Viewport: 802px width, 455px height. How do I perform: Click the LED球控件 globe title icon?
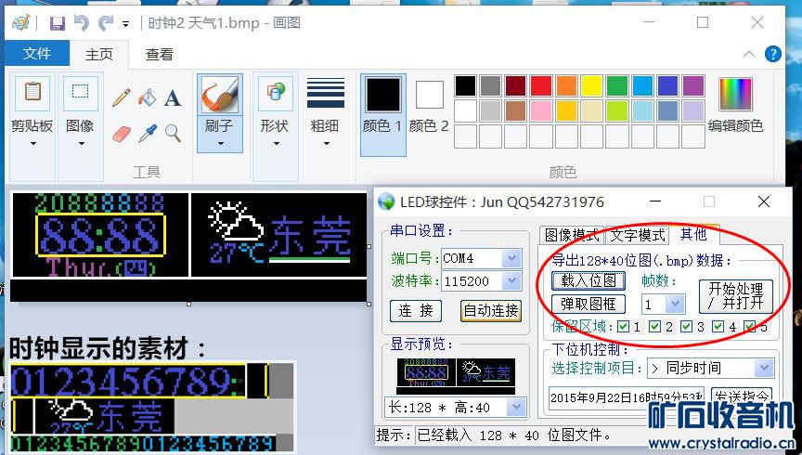(x=386, y=201)
